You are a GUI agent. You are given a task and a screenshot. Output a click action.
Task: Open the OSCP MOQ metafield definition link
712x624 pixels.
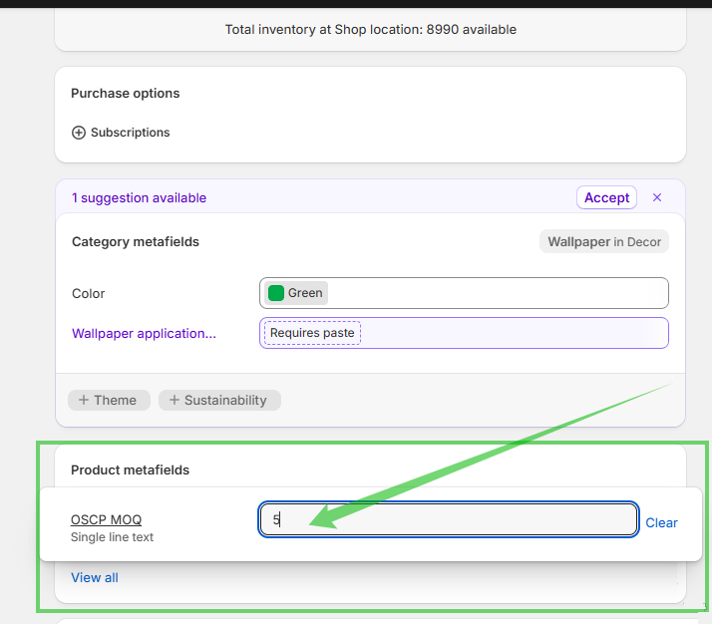pyautogui.click(x=106, y=519)
